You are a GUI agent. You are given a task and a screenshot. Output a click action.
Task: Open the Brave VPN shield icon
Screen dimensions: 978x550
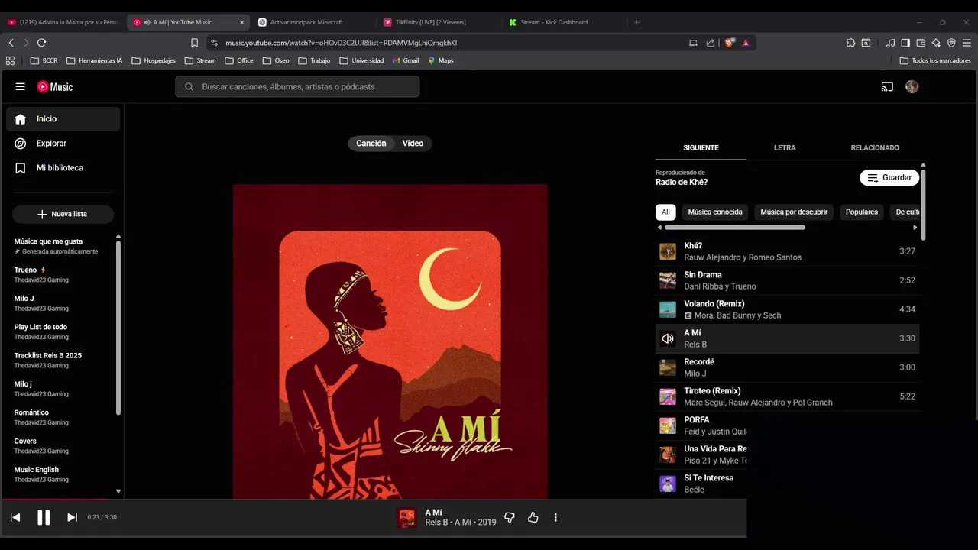pos(951,43)
